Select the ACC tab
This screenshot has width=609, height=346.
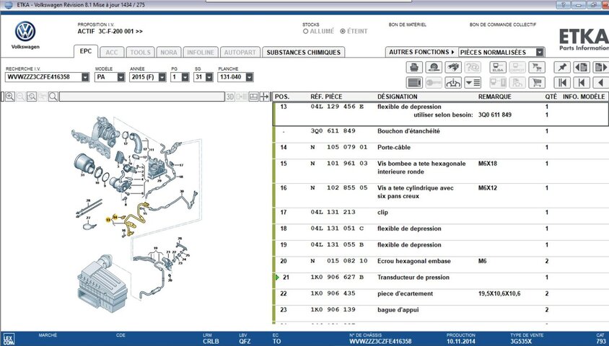[x=112, y=53]
